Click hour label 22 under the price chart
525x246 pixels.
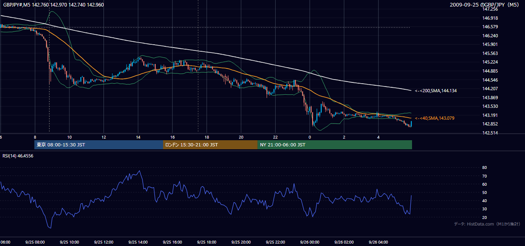click(275, 137)
